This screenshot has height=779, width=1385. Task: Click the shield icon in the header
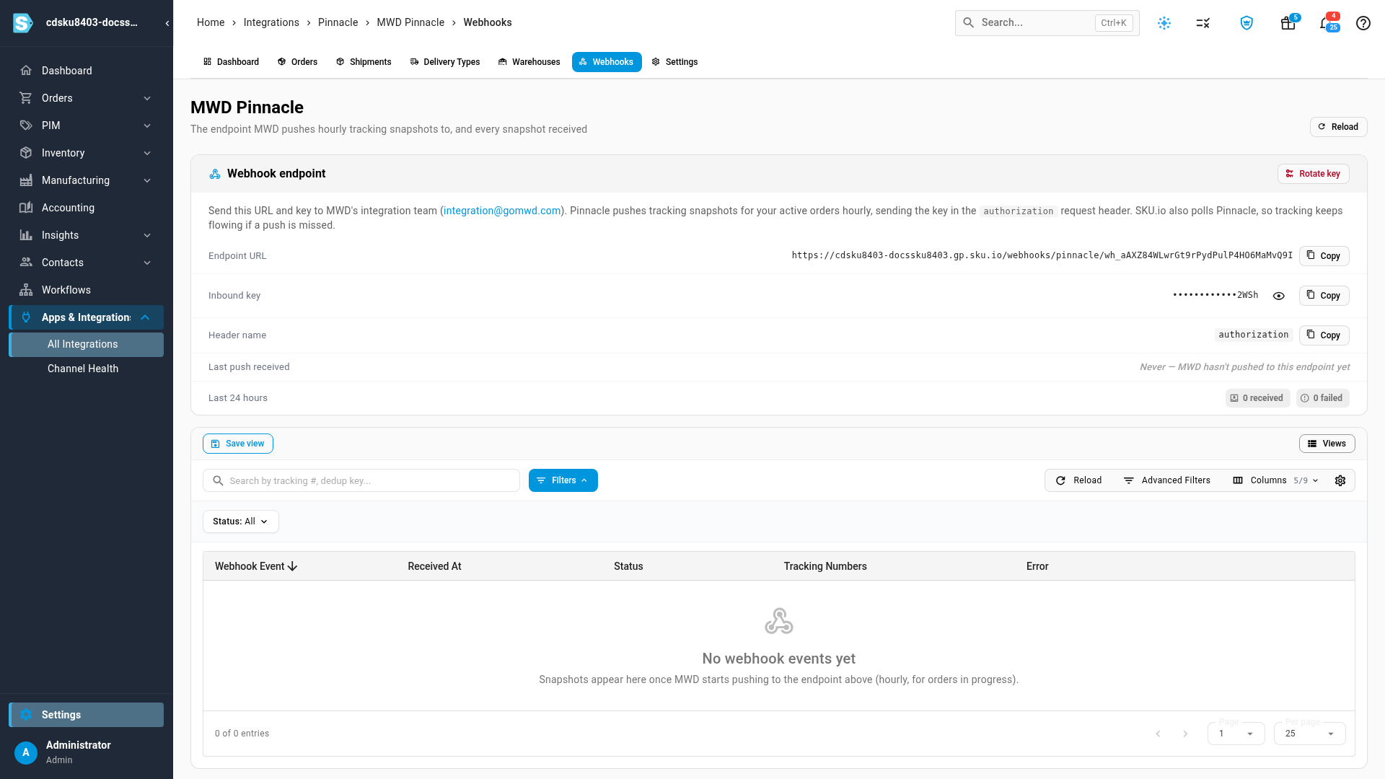tap(1246, 23)
